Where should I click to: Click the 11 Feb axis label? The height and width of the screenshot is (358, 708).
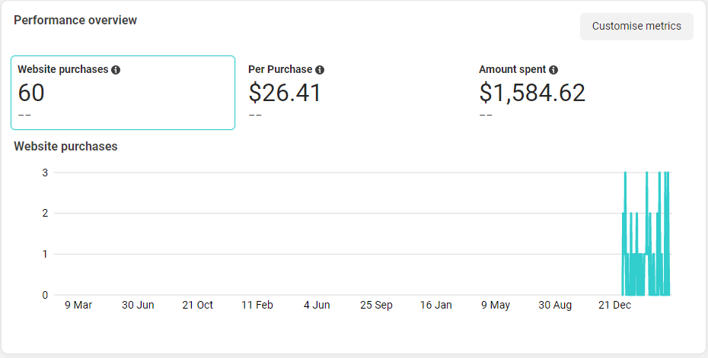coord(257,306)
